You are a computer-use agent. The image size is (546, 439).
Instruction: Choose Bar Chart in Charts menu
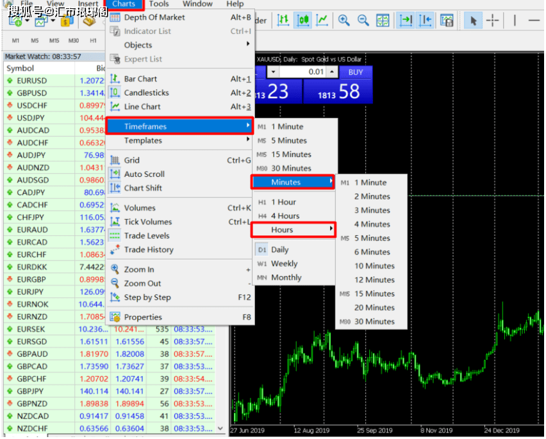(x=180, y=79)
